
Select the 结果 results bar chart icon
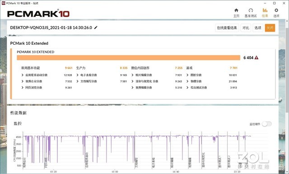pos(265,10)
